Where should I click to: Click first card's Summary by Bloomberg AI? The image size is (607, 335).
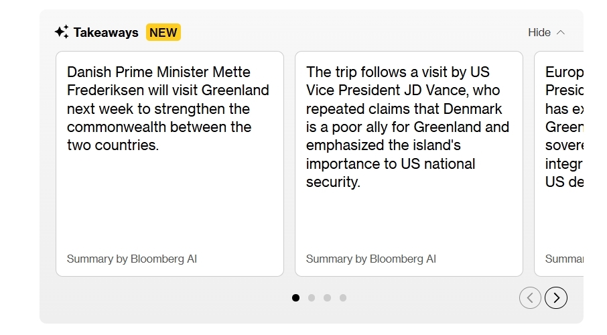[132, 259]
